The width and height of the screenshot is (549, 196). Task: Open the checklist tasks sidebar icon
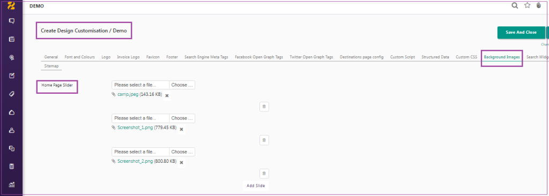[12, 76]
